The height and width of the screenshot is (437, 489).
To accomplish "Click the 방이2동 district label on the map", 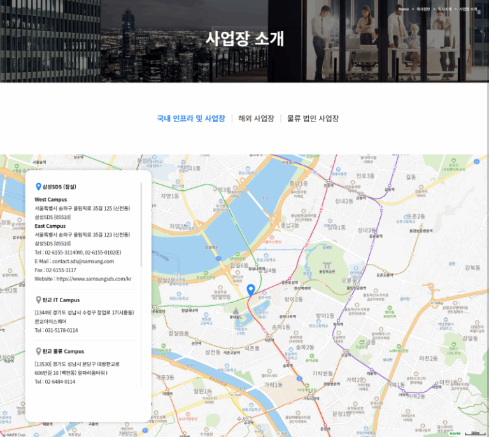I will [294, 300].
